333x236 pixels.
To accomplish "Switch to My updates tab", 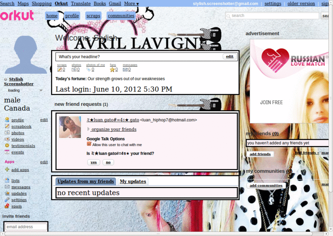I will 133,181.
